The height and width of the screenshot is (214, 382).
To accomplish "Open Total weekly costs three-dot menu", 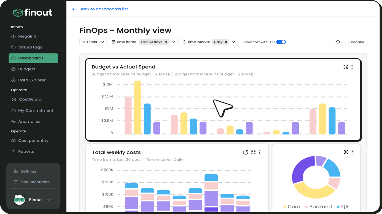I will [x=260, y=152].
